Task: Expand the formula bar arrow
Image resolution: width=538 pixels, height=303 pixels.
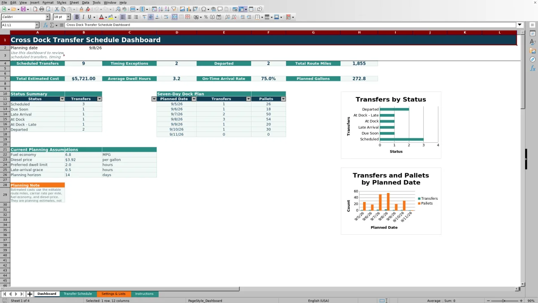Action: 520,25
